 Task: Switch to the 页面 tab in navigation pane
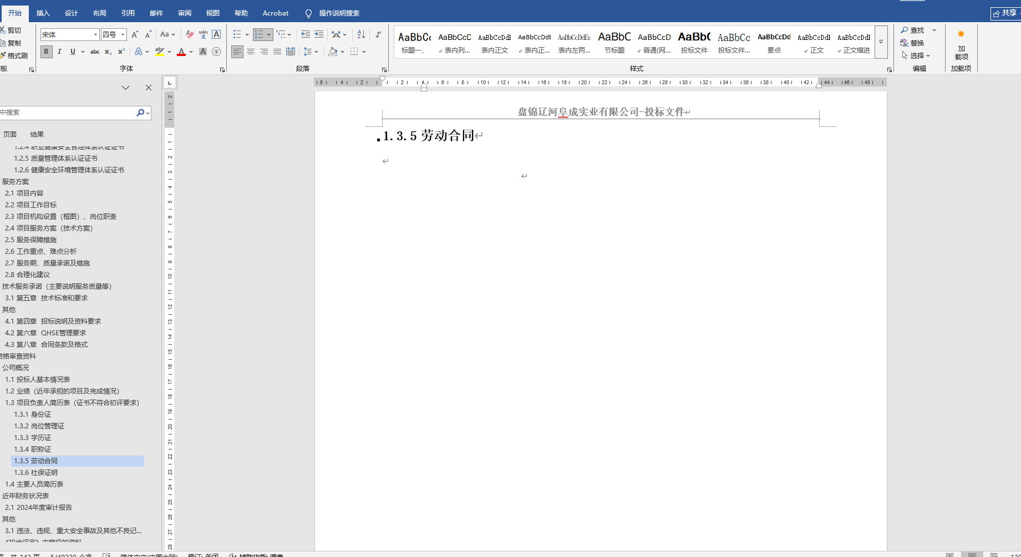(10, 134)
